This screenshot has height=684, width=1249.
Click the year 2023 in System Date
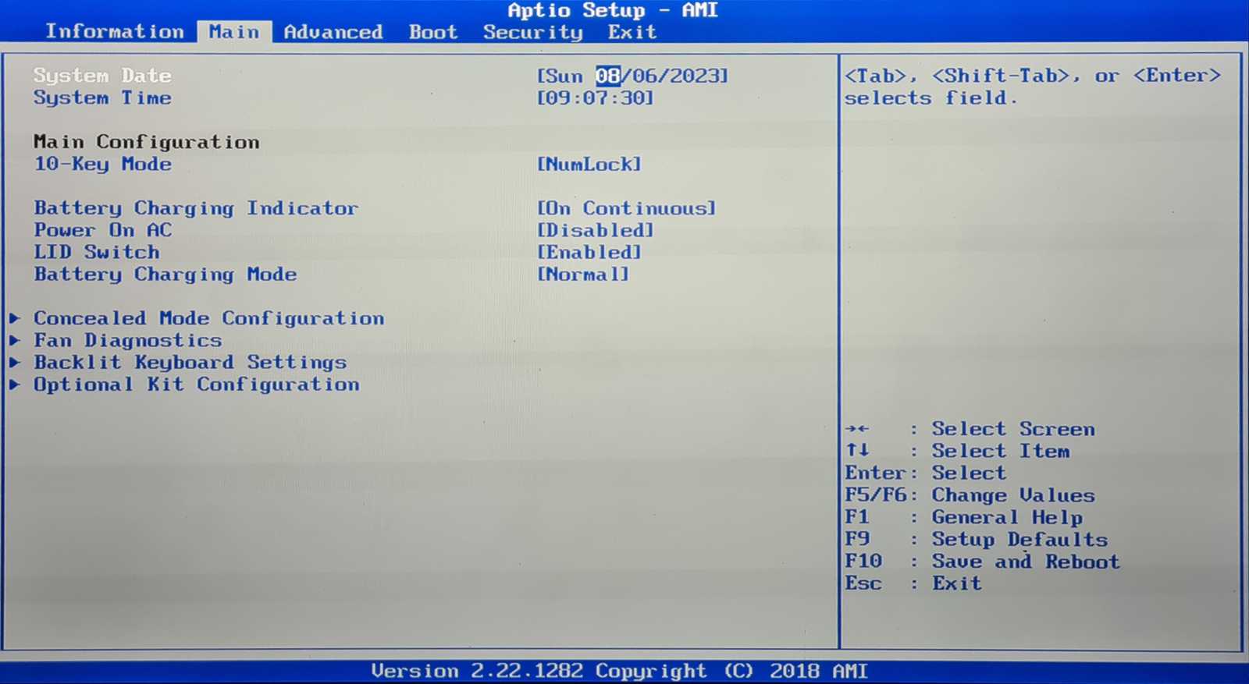(696, 76)
